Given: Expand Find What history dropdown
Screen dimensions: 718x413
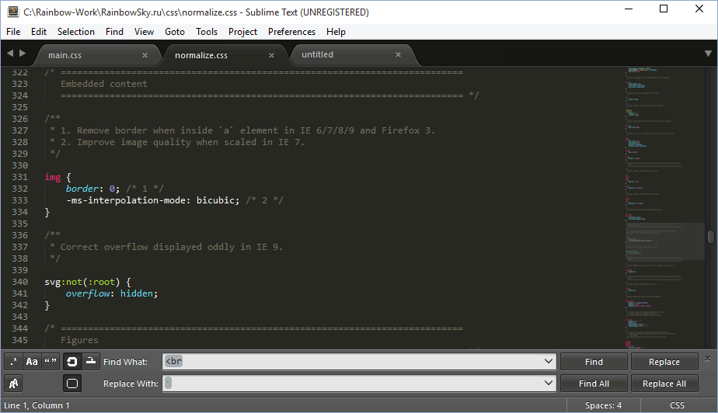Looking at the screenshot, I should (548, 361).
